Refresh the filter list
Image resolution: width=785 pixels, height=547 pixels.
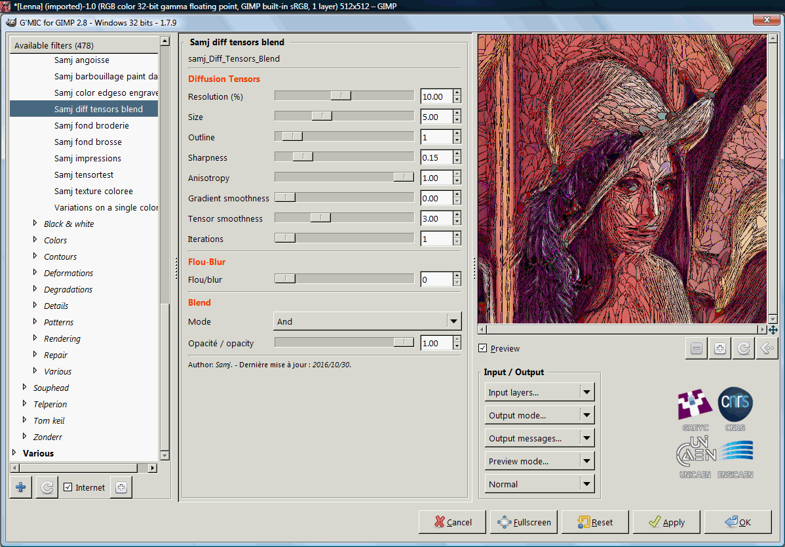47,487
